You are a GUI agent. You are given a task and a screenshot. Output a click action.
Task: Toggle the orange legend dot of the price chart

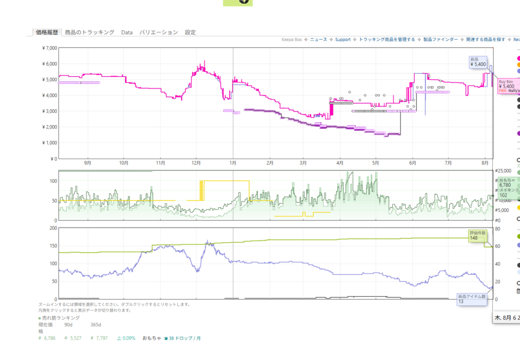tap(518, 65)
